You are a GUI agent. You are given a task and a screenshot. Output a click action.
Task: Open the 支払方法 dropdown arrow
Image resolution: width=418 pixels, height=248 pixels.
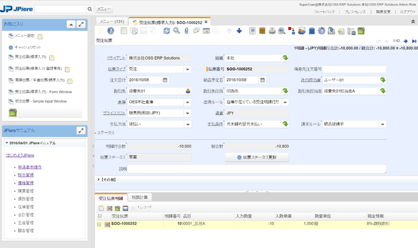(x=188, y=124)
